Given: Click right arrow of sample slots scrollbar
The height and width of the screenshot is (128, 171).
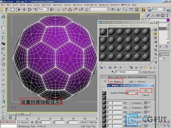Looking at the screenshot, I should [149, 63].
